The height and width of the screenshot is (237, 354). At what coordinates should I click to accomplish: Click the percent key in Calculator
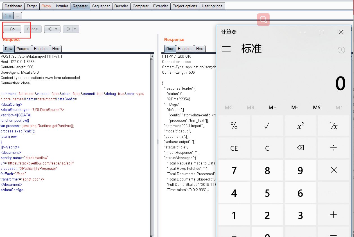tap(234, 126)
